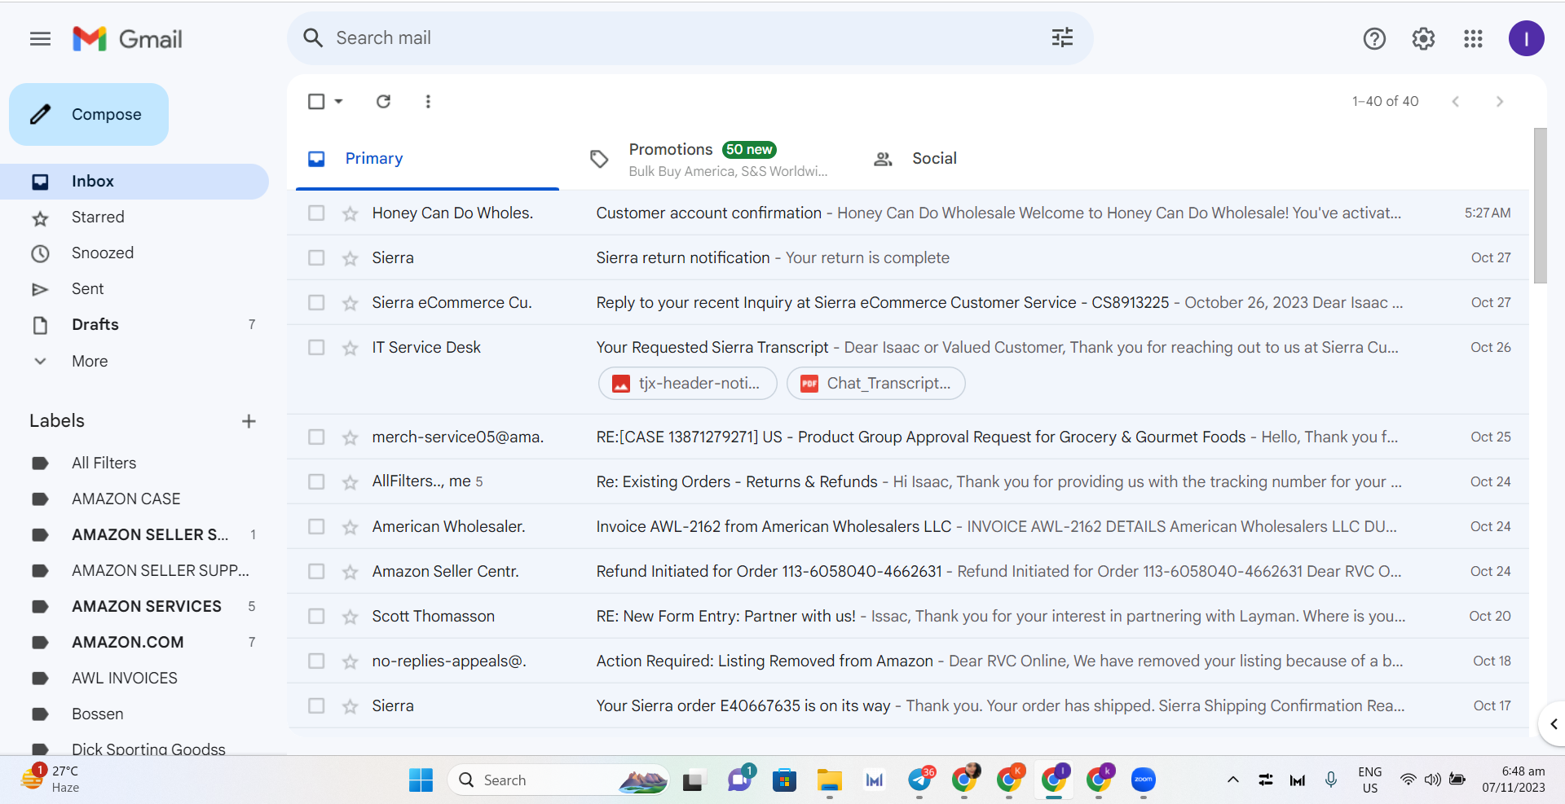1565x804 pixels.
Task: Open Microsoft Store from the taskbar
Action: pyautogui.click(x=784, y=780)
